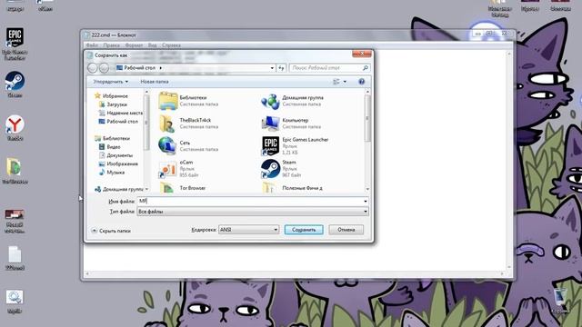The width and height of the screenshot is (582, 327).
Task: Select Домашняя группа in navigation pane
Action: tap(119, 189)
